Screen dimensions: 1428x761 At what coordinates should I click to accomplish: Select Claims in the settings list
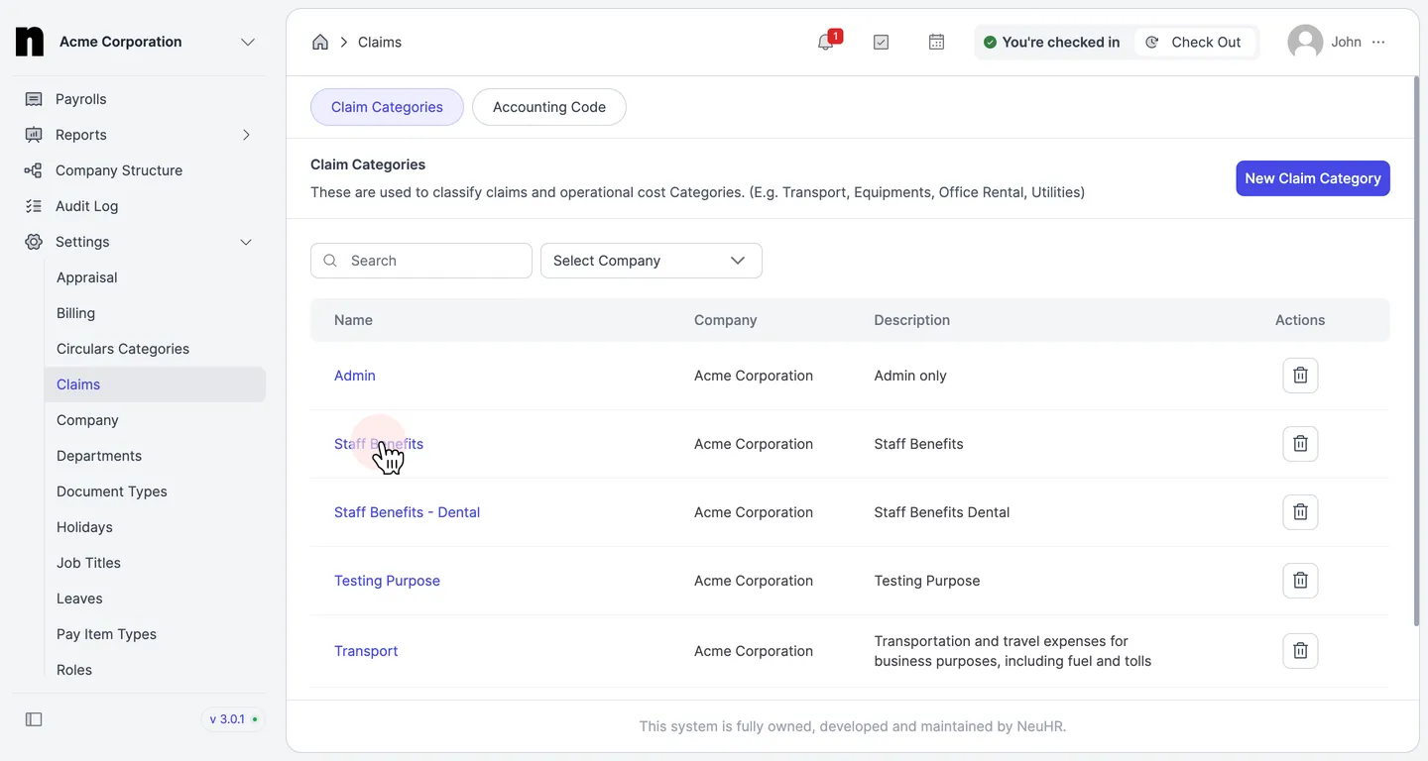[x=155, y=384]
